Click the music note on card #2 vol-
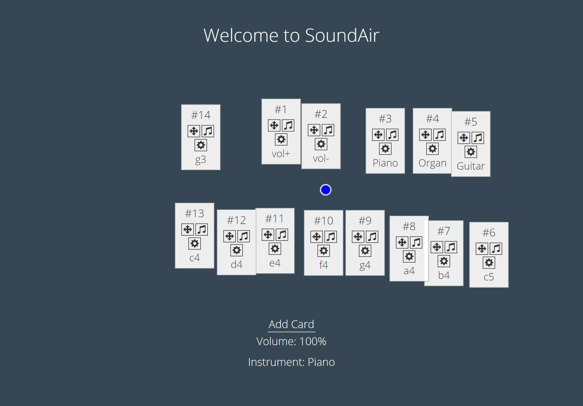Image resolution: width=583 pixels, height=406 pixels. tap(328, 130)
